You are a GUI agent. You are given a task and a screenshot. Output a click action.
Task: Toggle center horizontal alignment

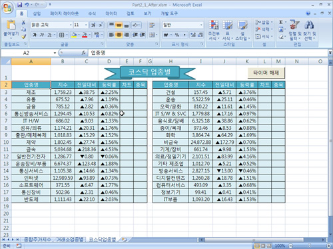(x=119, y=35)
